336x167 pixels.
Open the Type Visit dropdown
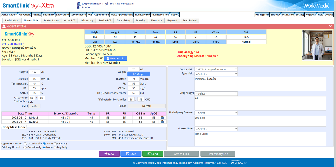(x=216, y=74)
